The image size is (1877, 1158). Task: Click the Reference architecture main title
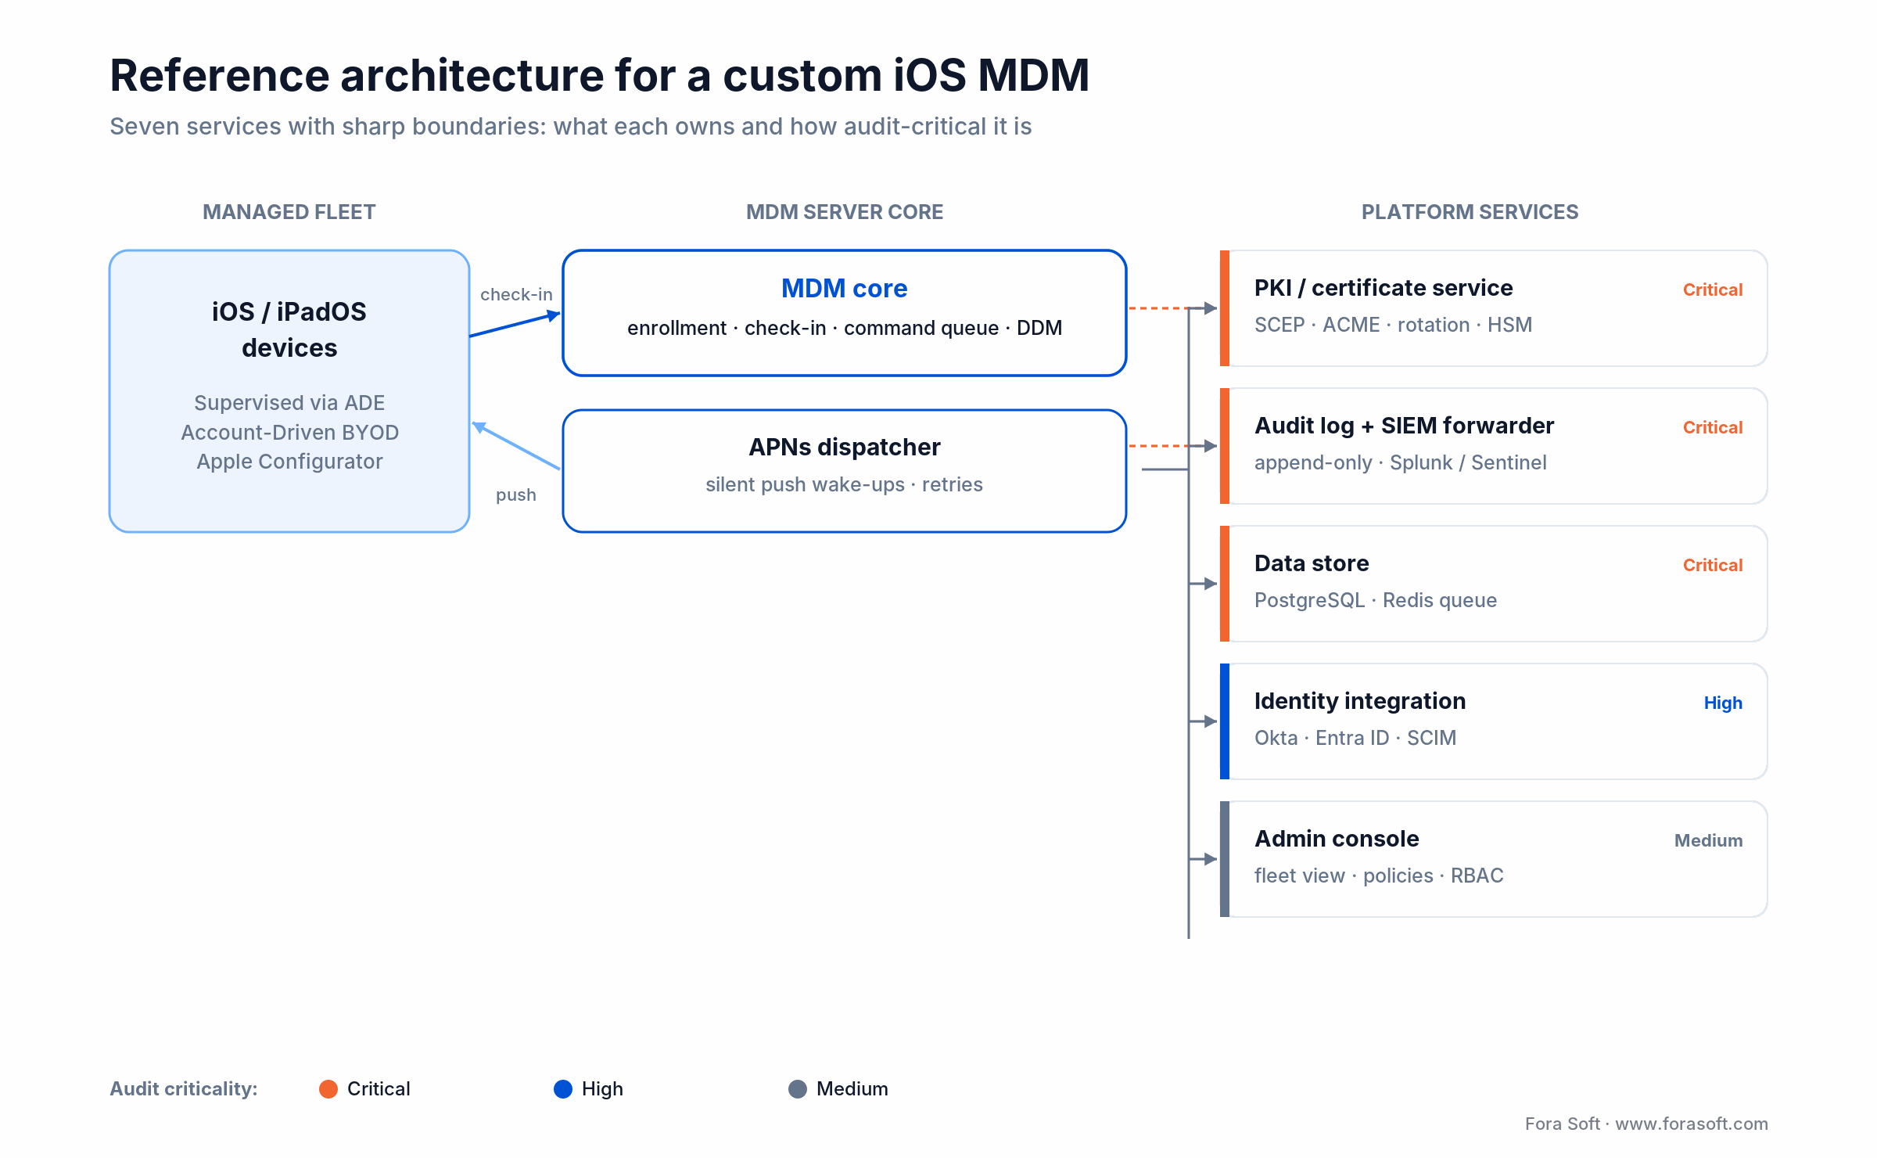click(x=600, y=76)
